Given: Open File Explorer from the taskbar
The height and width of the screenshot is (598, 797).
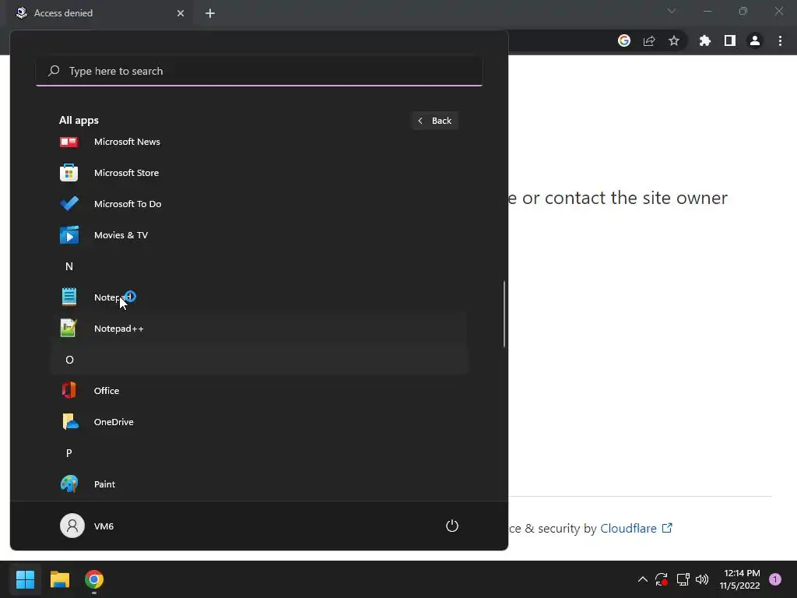Looking at the screenshot, I should tap(60, 579).
